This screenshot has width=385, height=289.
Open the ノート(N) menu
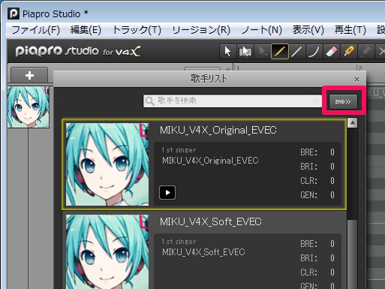coord(261,30)
